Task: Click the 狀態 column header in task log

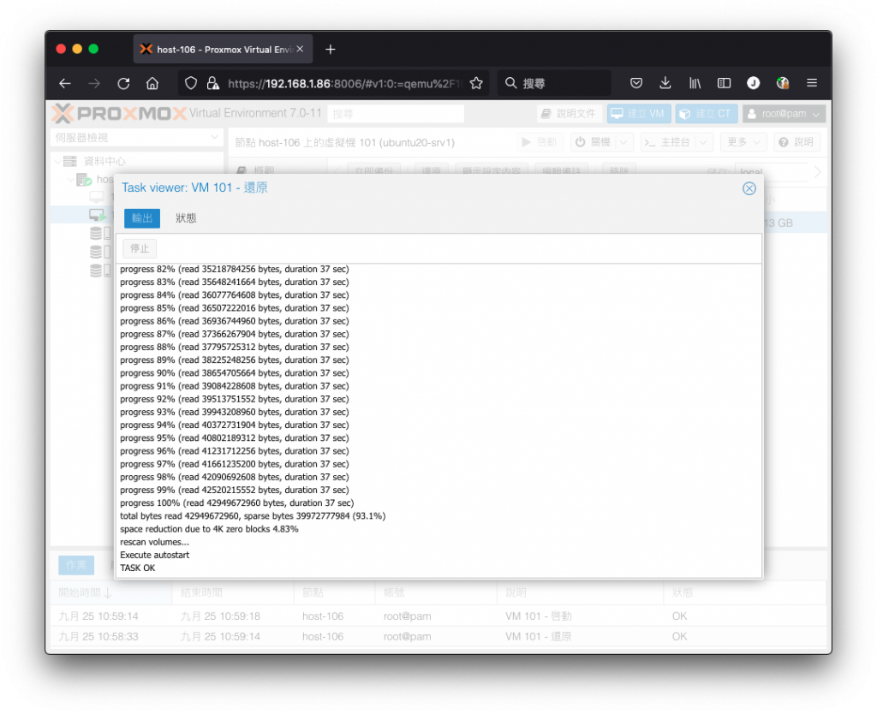Action: [x=744, y=592]
